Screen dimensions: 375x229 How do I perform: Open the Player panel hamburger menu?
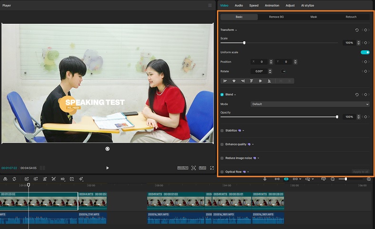210,5
